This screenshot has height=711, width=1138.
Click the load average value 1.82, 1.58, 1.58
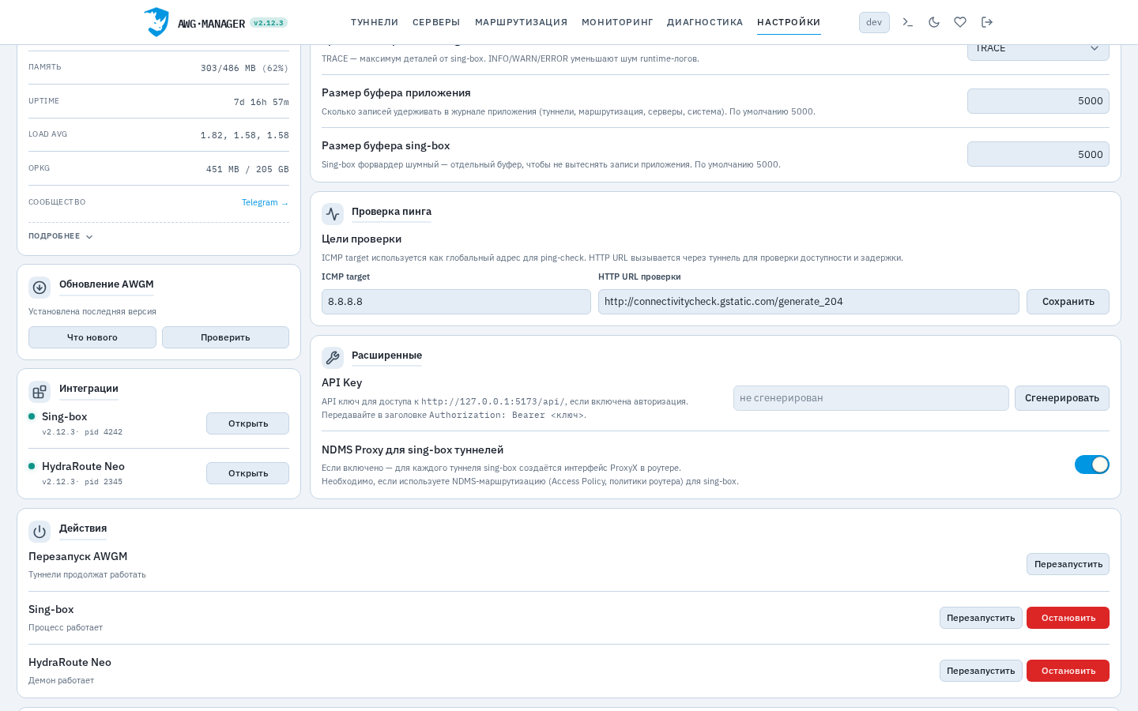(x=244, y=135)
